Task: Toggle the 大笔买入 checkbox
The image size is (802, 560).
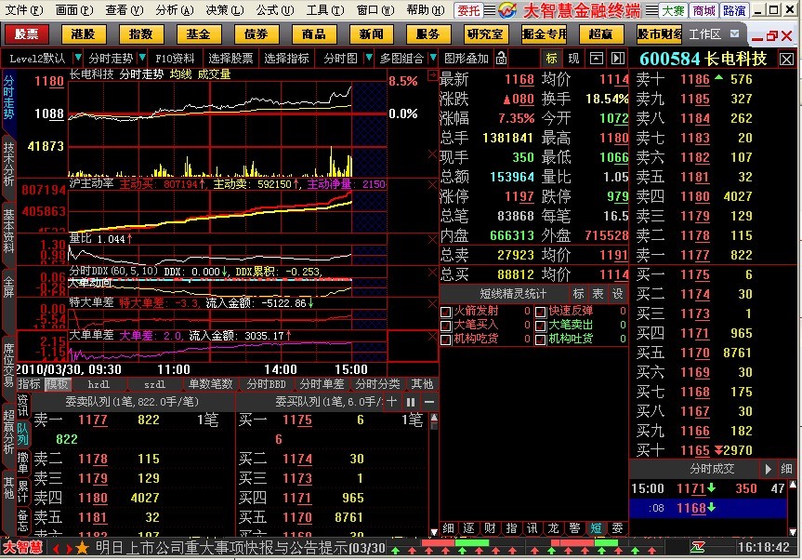Action: [446, 326]
